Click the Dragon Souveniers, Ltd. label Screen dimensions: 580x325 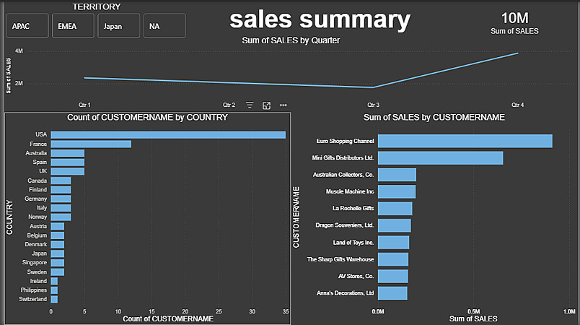click(x=344, y=225)
